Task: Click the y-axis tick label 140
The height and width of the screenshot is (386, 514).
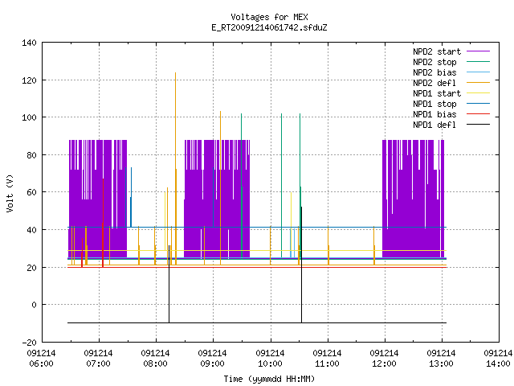Action: [29, 43]
